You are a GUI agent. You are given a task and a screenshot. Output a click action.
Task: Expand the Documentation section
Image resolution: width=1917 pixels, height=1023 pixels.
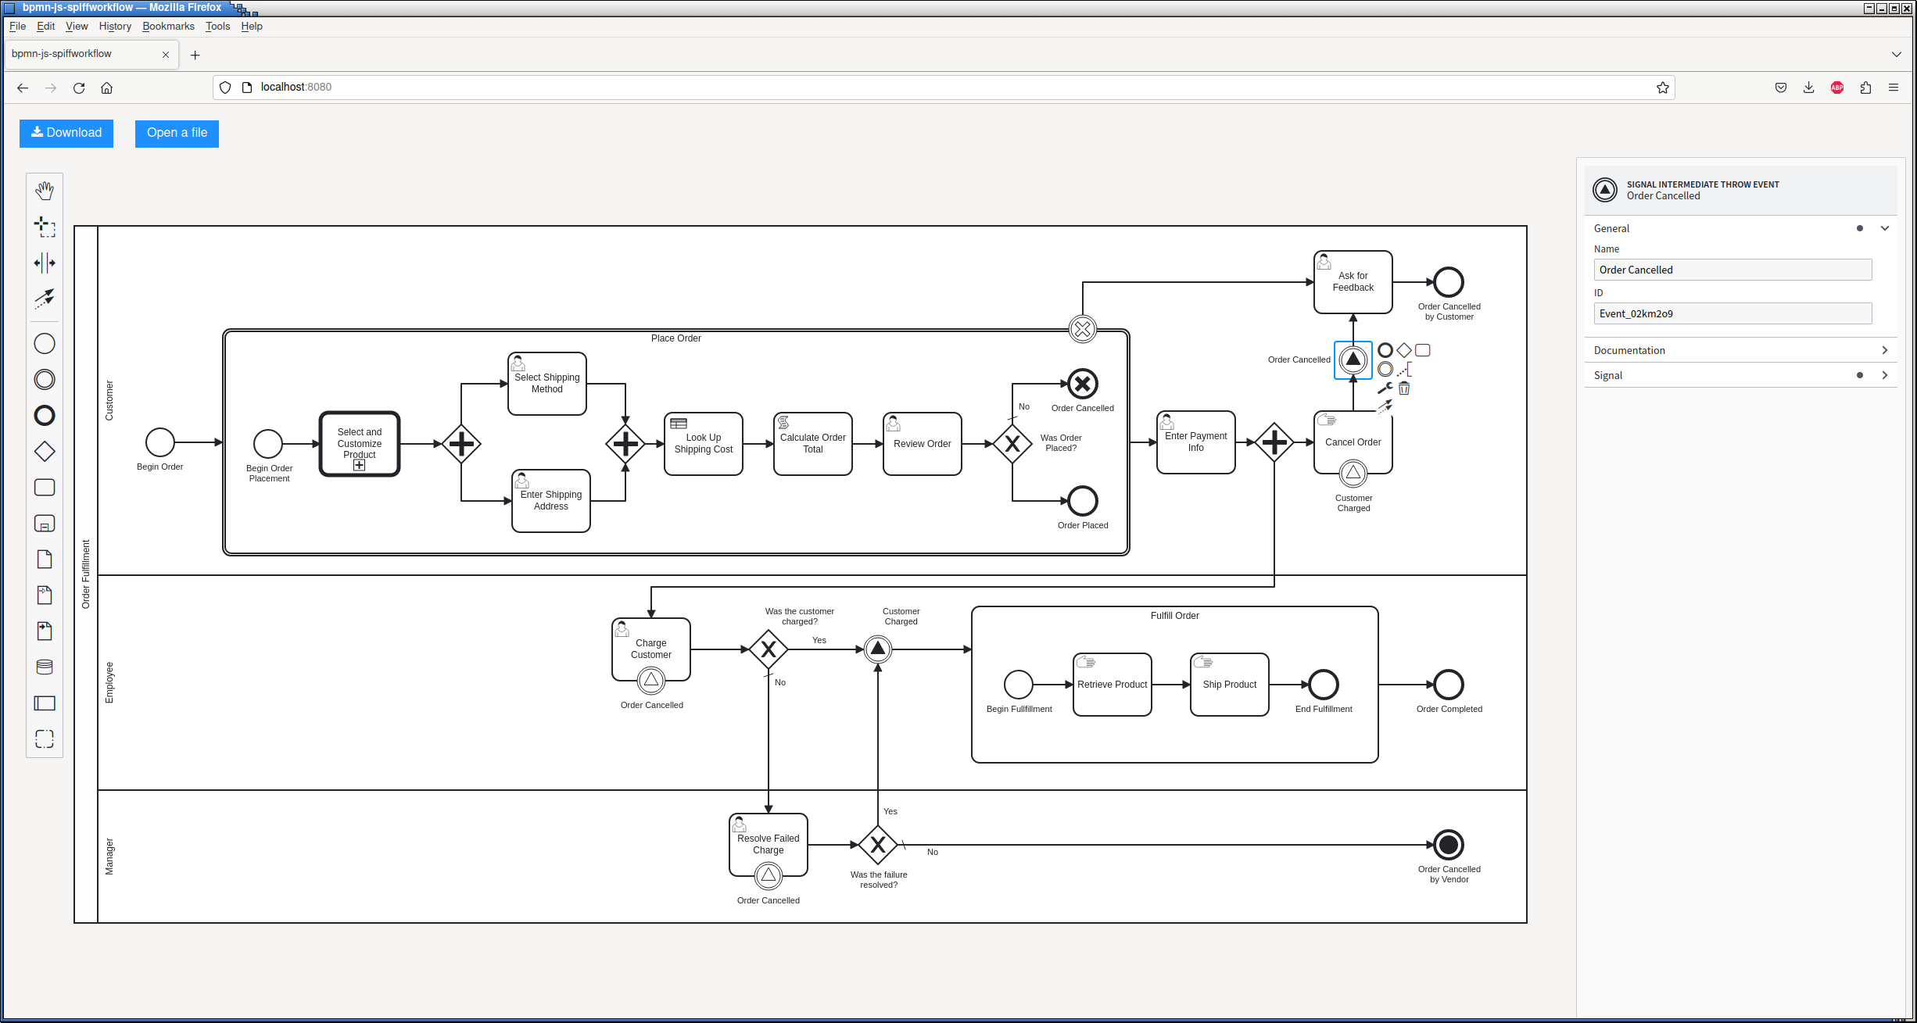(x=1741, y=350)
